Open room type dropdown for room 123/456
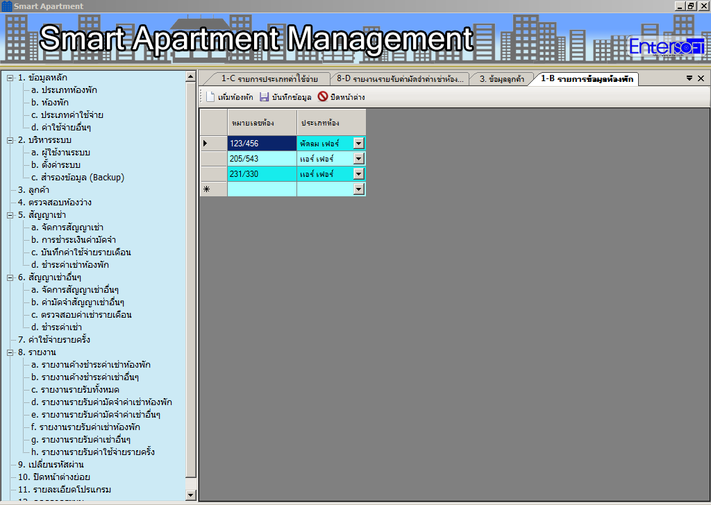Screen dimensions: 711x505 point(359,144)
